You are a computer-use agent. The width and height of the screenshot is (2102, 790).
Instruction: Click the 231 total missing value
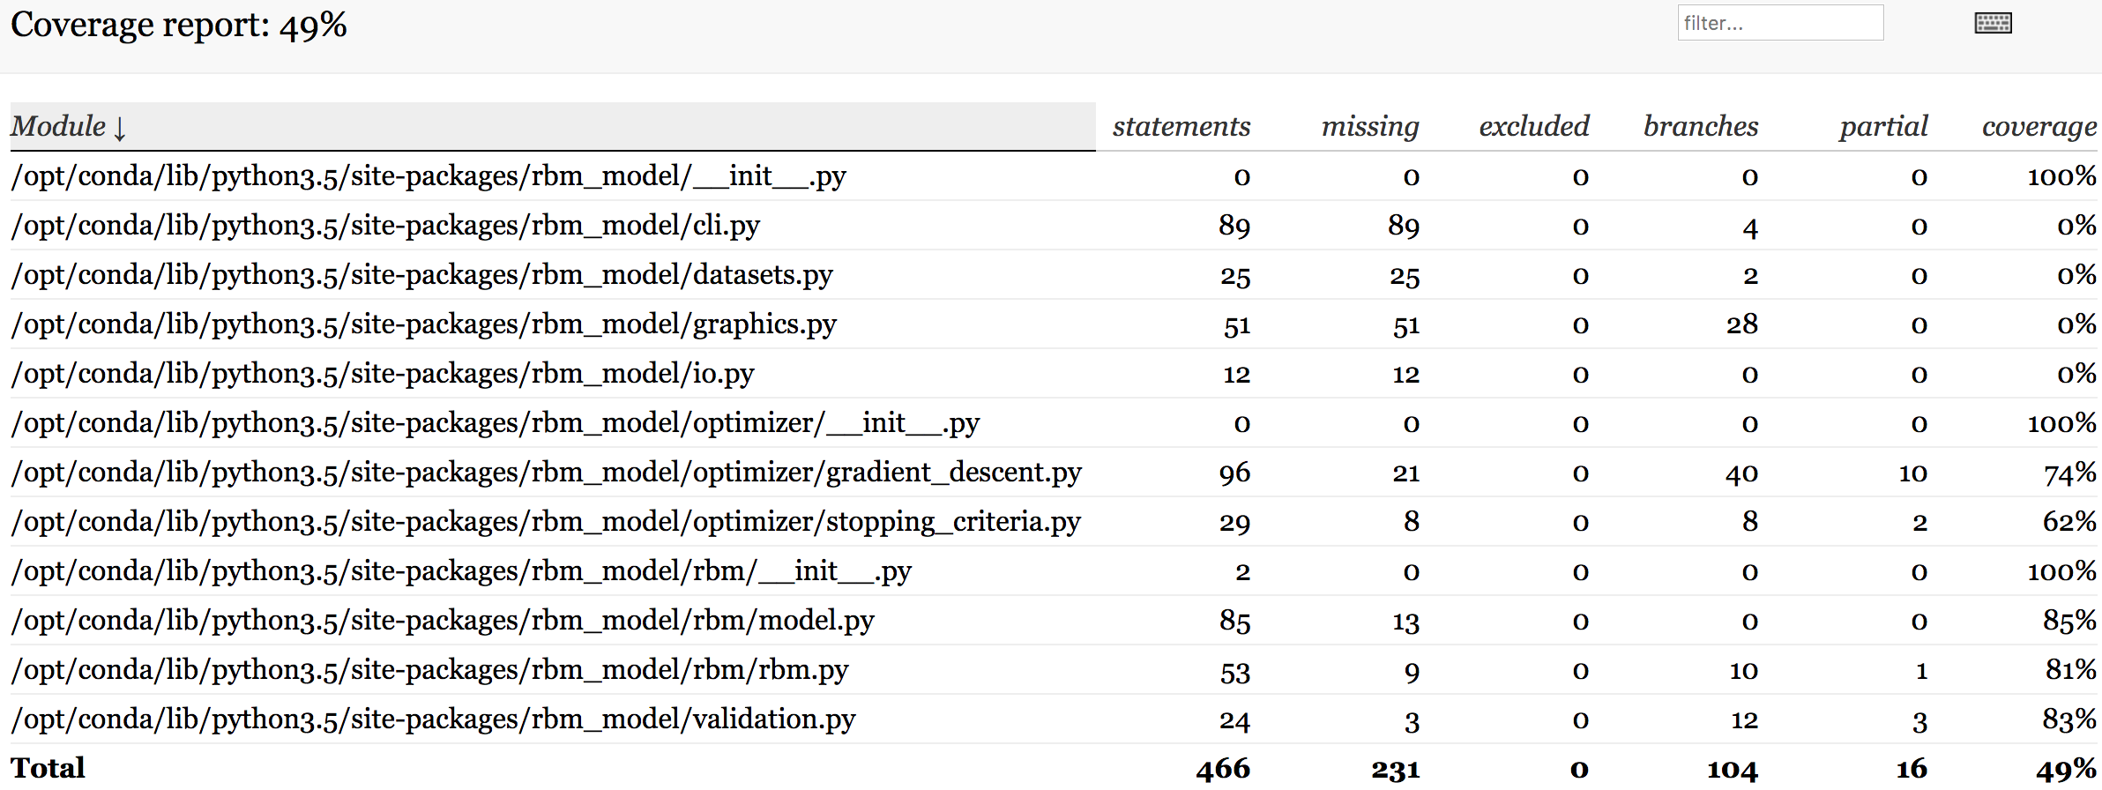[1395, 770]
